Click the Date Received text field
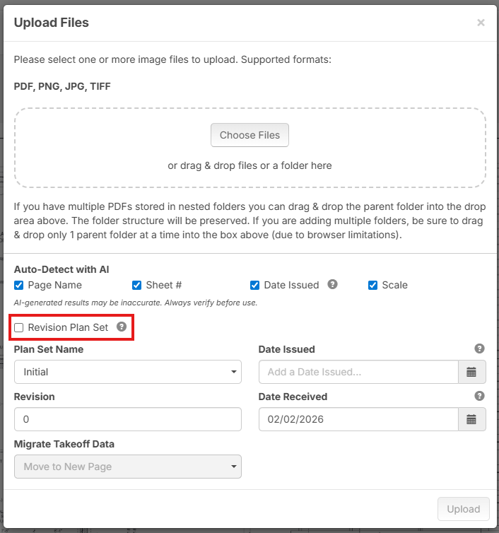The width and height of the screenshot is (499, 533). click(358, 419)
